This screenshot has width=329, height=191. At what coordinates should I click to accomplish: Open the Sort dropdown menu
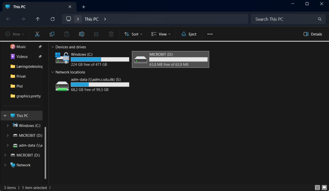tap(133, 34)
